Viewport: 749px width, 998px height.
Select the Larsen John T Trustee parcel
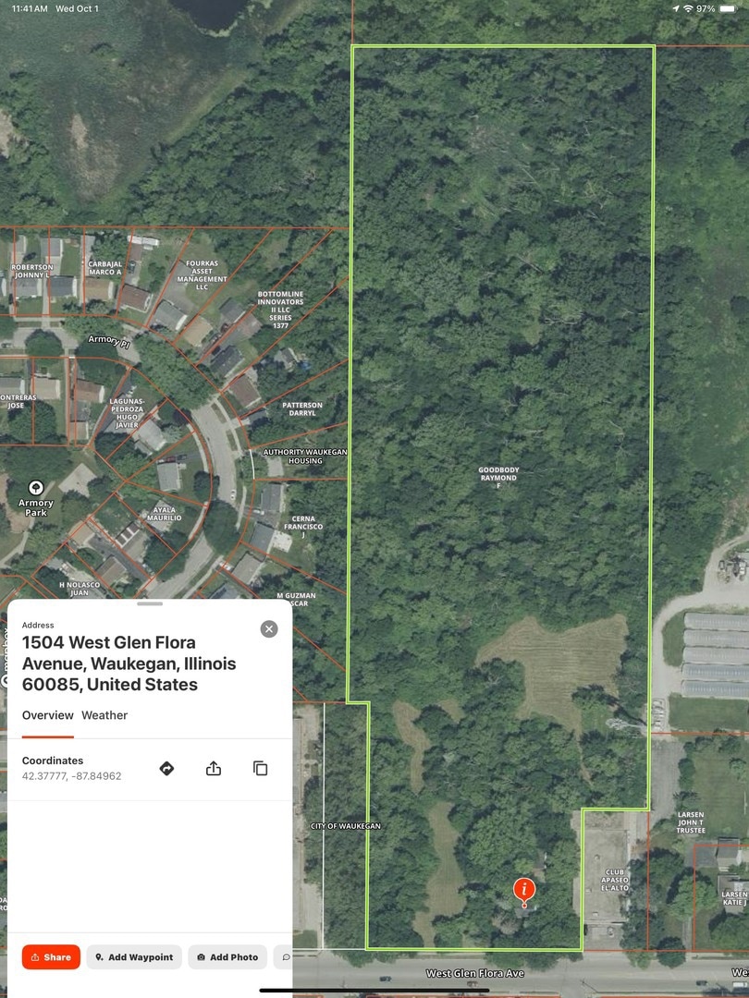point(691,822)
